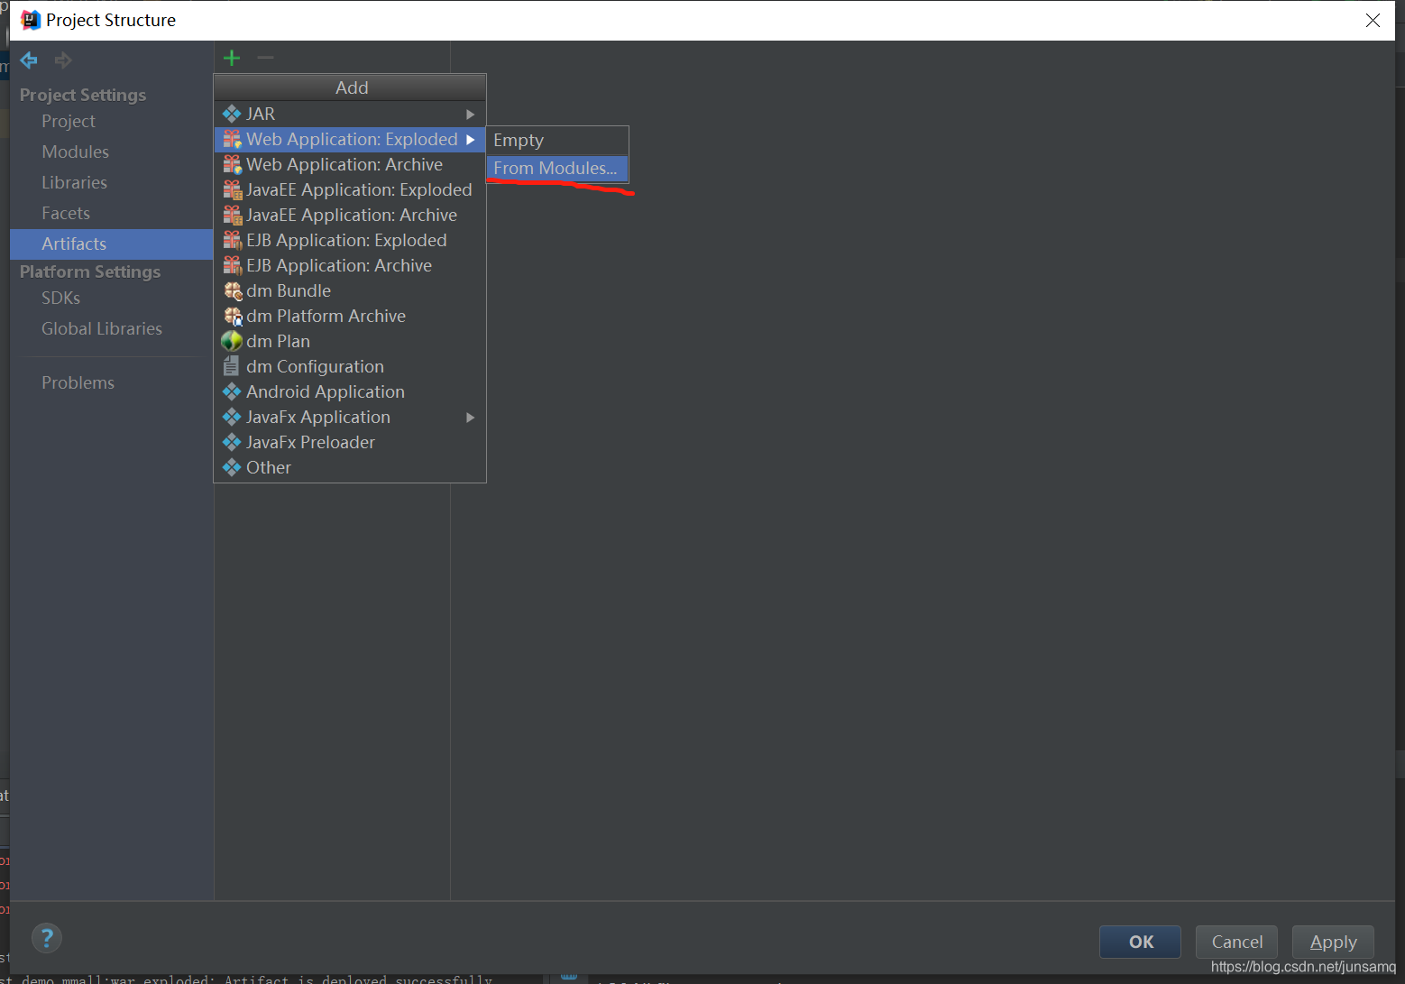
Task: Click the minus Remove artifact icon
Action: [x=265, y=58]
